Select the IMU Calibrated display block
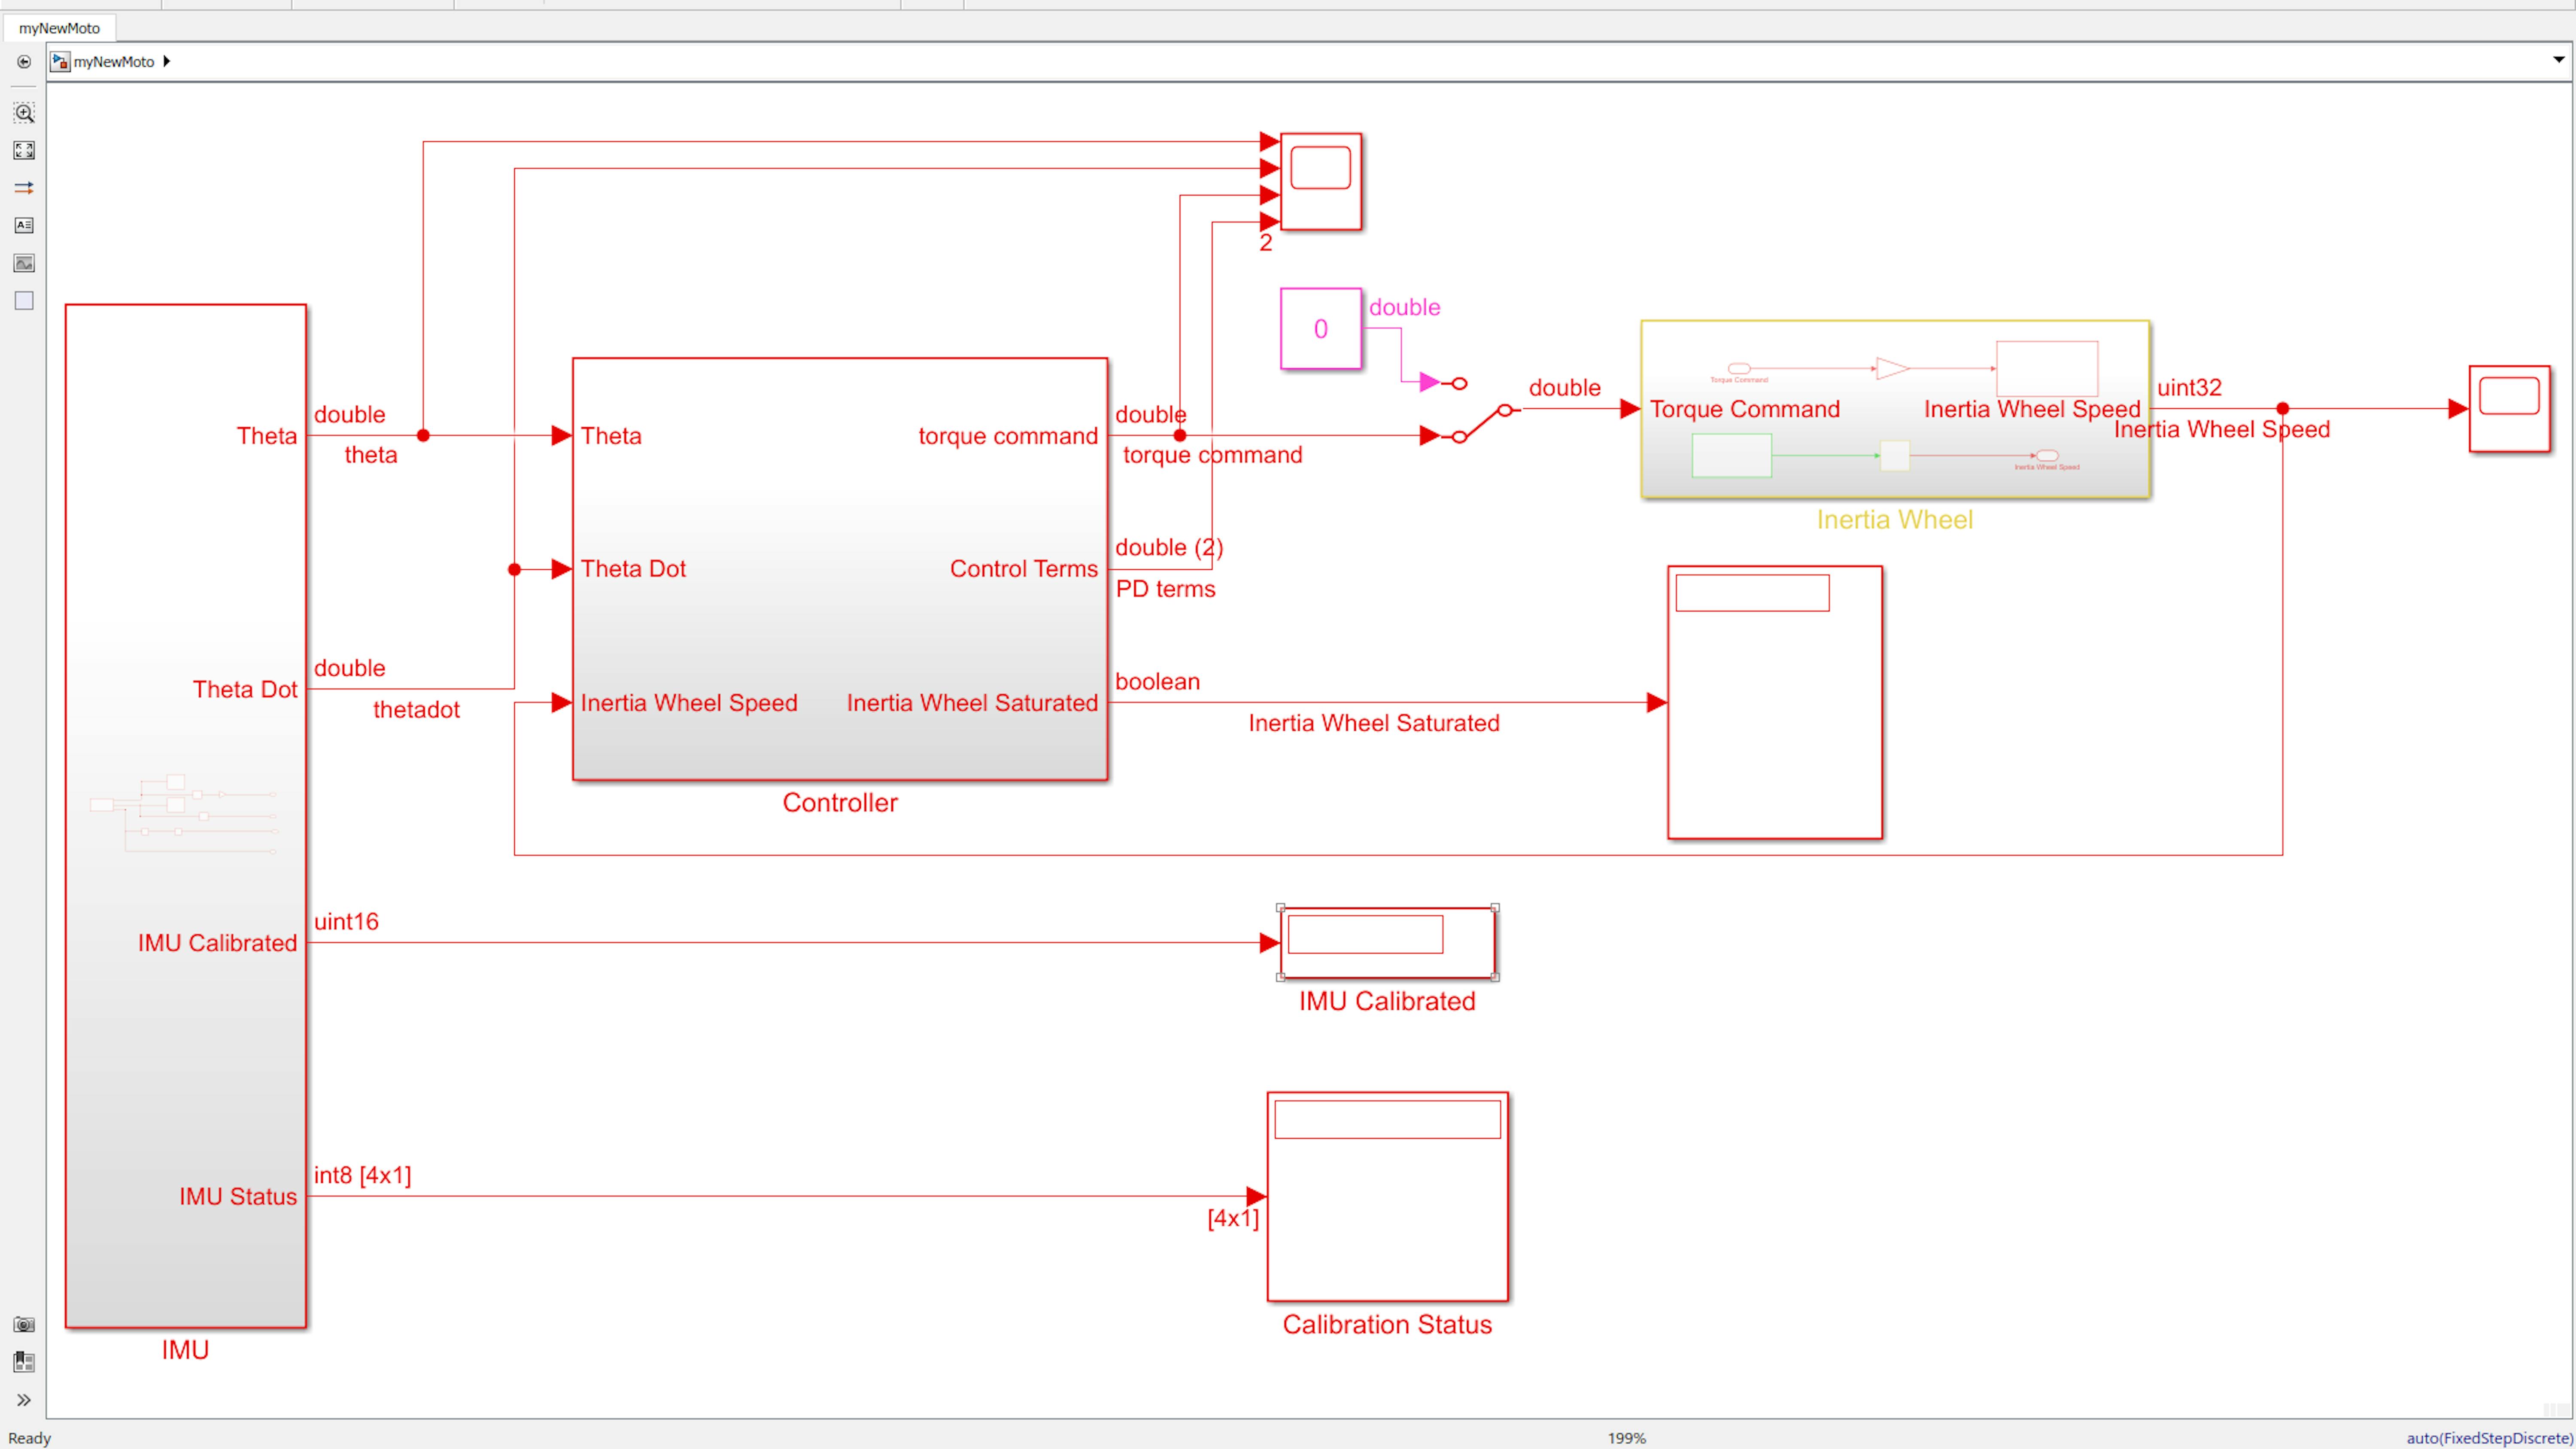 pyautogui.click(x=1388, y=943)
